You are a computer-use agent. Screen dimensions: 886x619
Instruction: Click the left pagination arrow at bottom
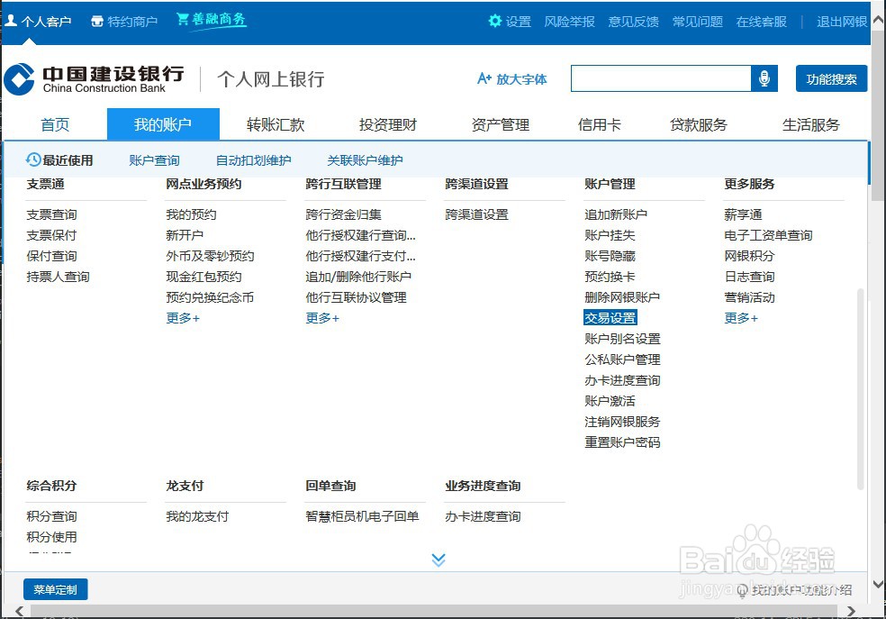coord(20,610)
